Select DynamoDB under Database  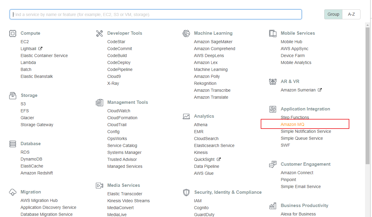coord(31,159)
